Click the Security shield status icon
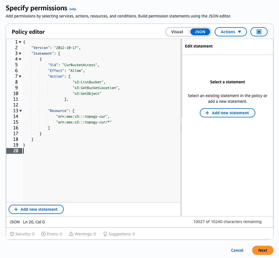This screenshot has width=279, height=258. pos(12,234)
